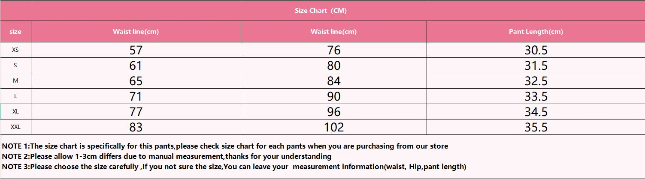Click the cell showing 83
645x179 pixels.
click(136, 127)
